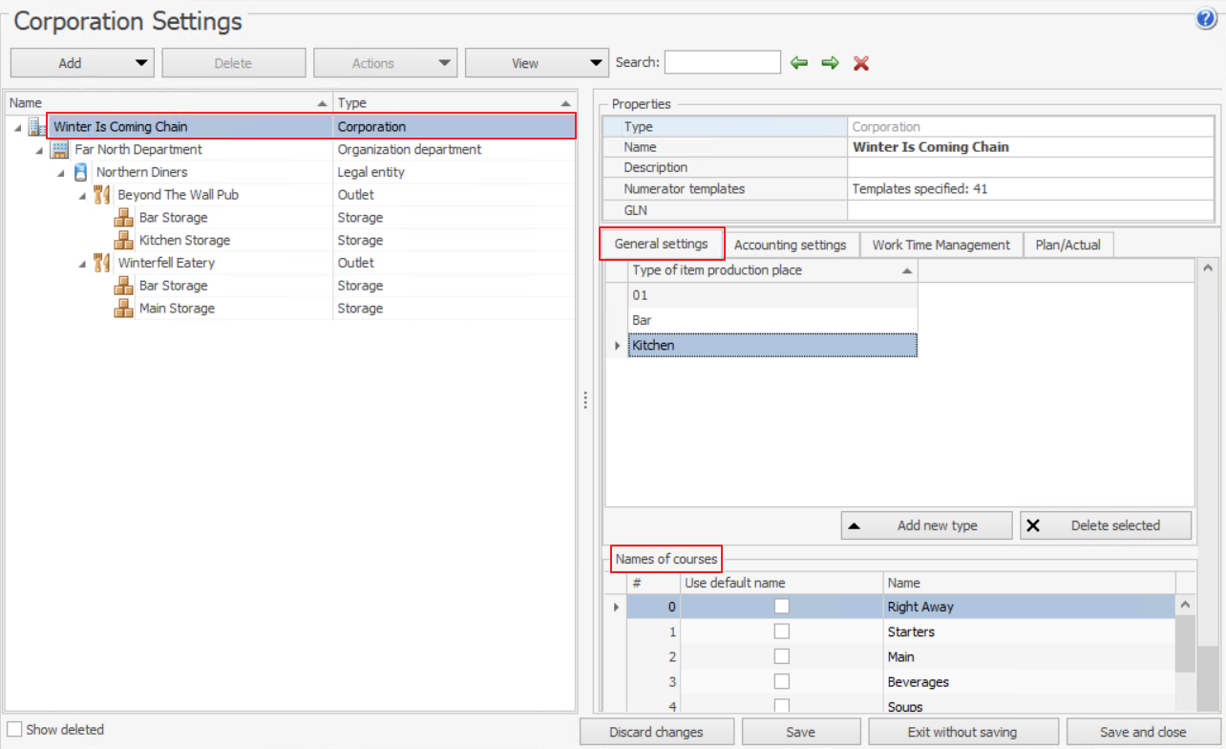The image size is (1226, 749).
Task: Click the Save and close button
Action: (x=1143, y=732)
